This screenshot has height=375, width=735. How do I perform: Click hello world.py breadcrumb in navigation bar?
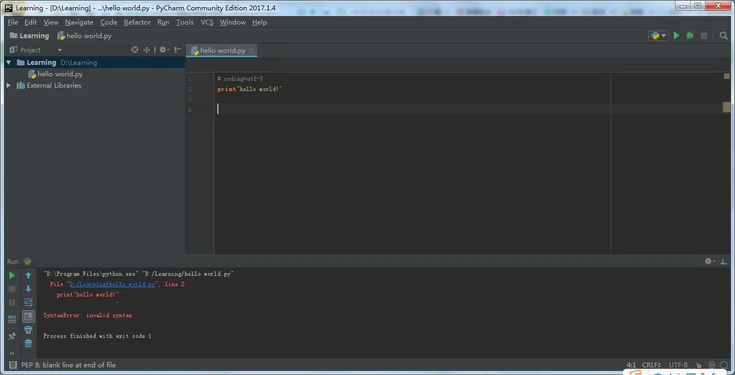pyautogui.click(x=85, y=35)
